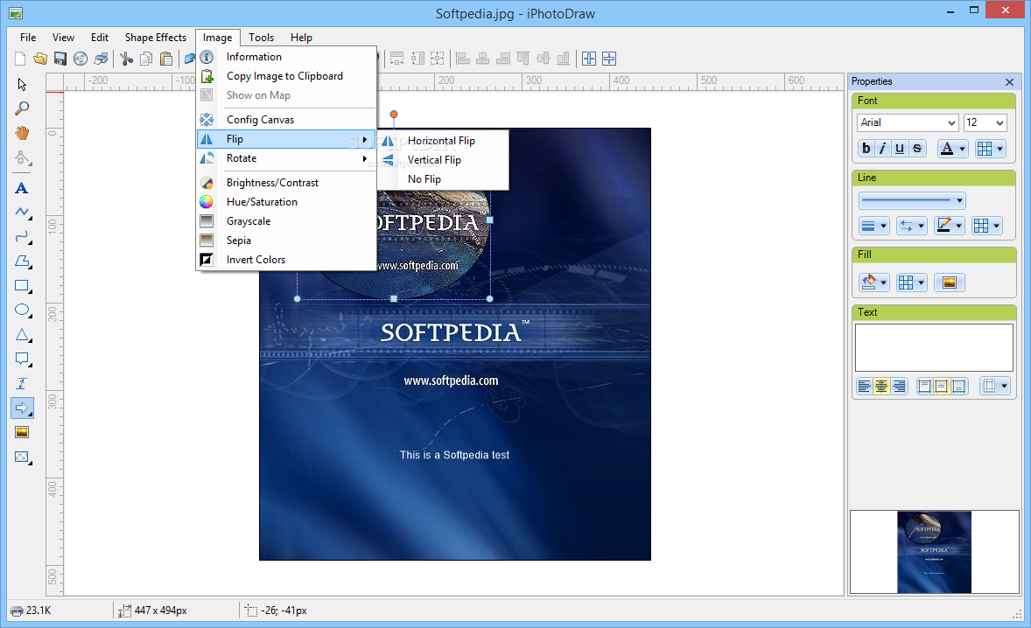This screenshot has height=628, width=1031.
Task: Click the Cut scissors icon
Action: [x=126, y=59]
